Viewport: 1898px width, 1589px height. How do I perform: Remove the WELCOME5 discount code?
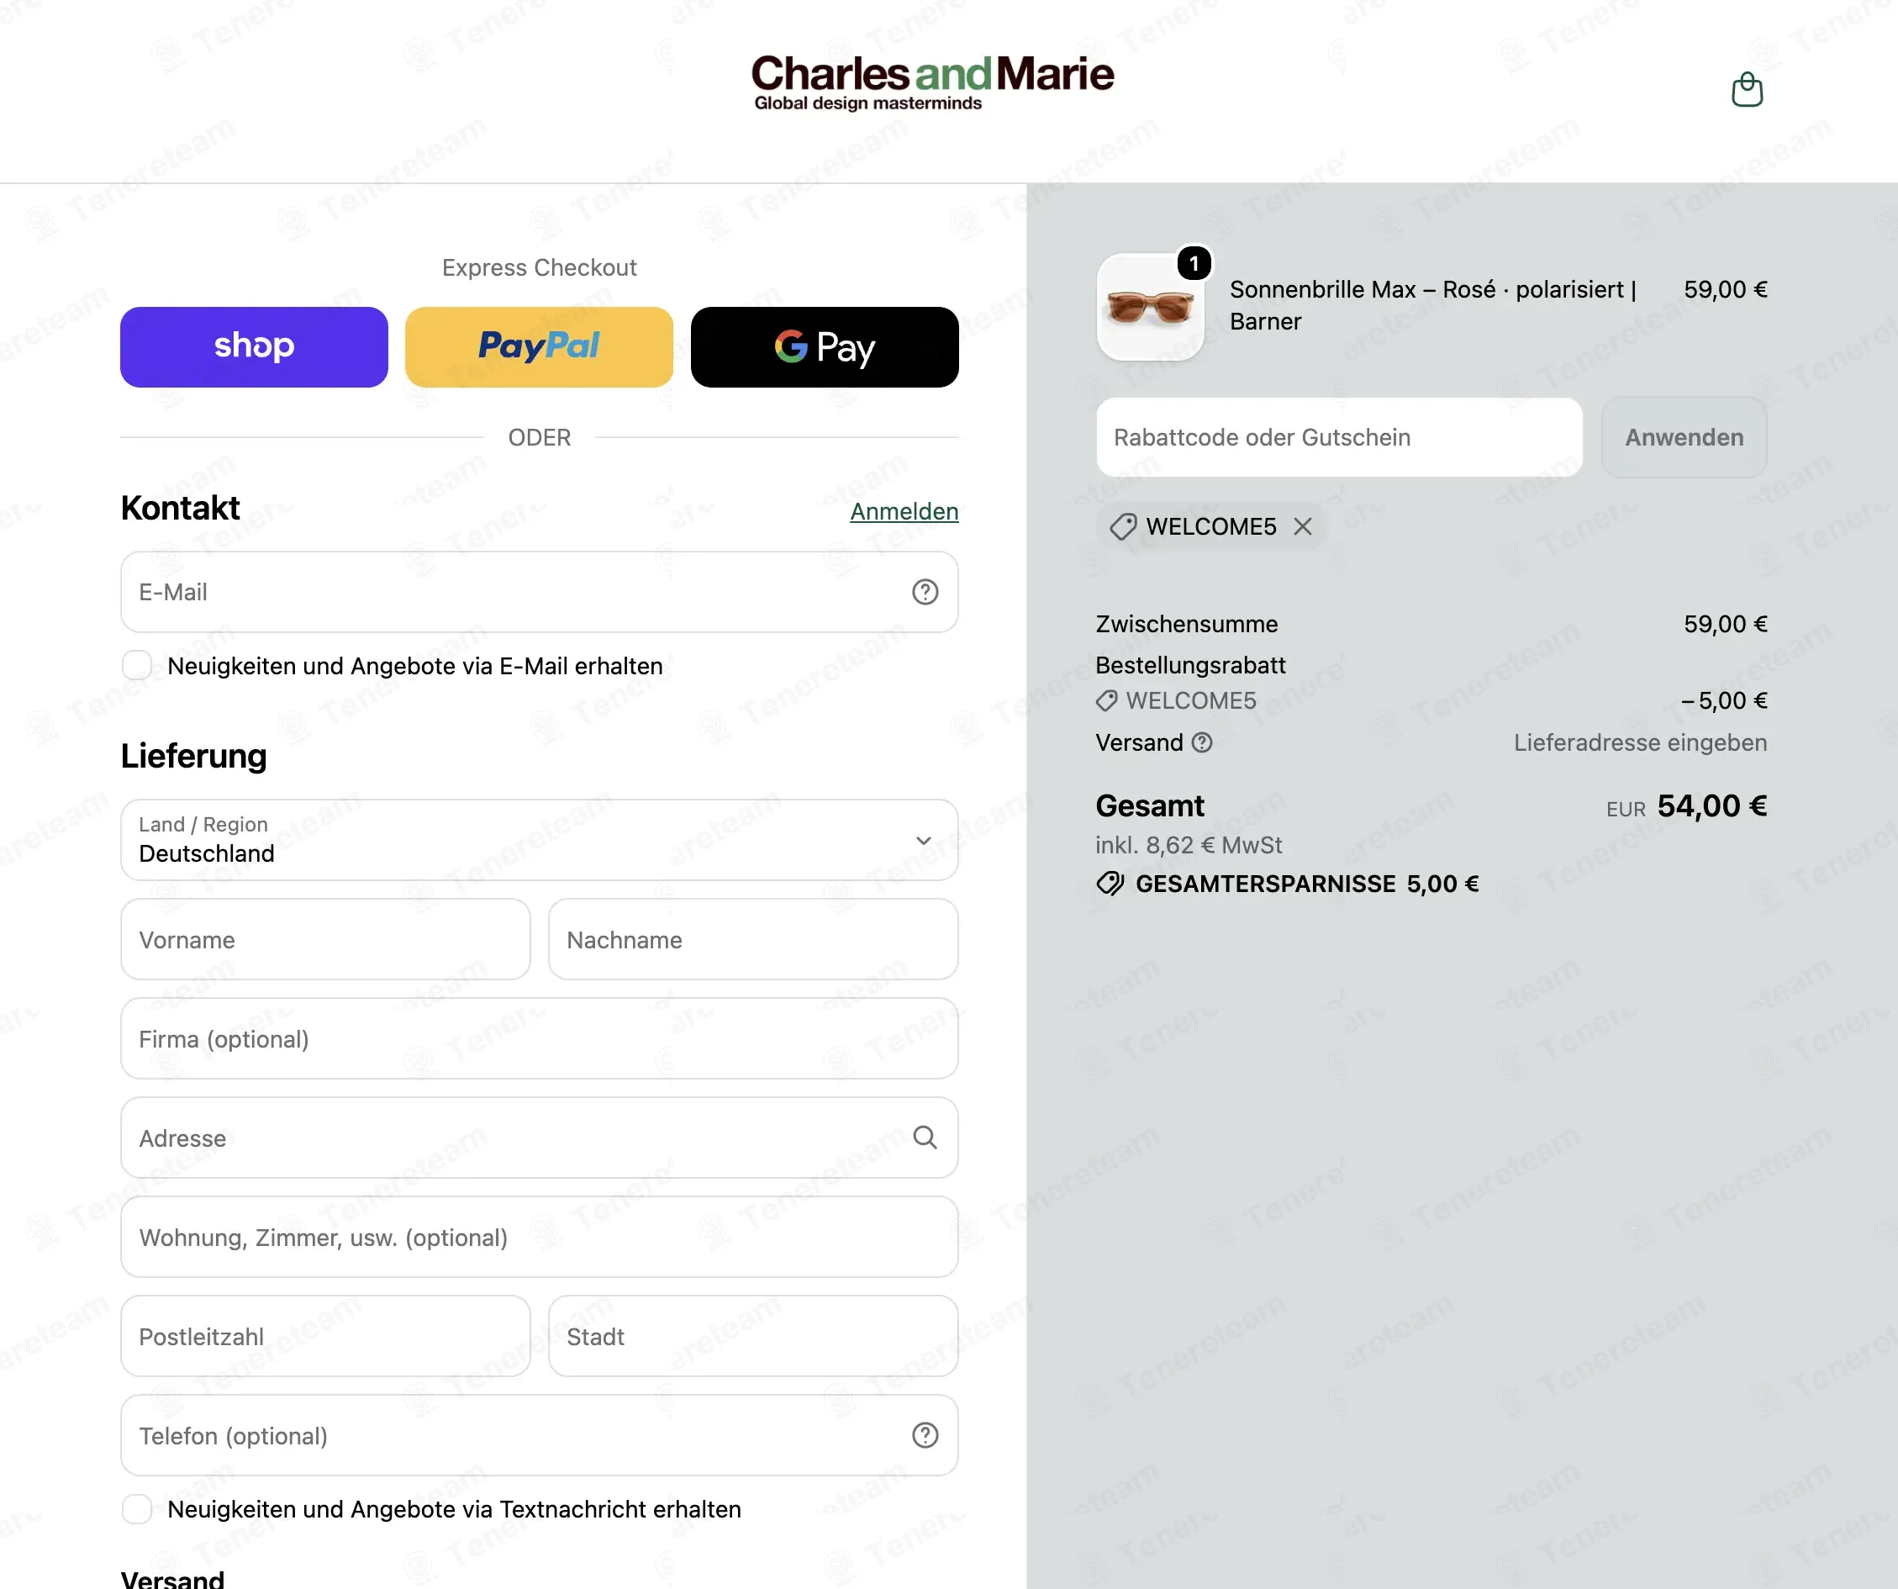[x=1302, y=526]
